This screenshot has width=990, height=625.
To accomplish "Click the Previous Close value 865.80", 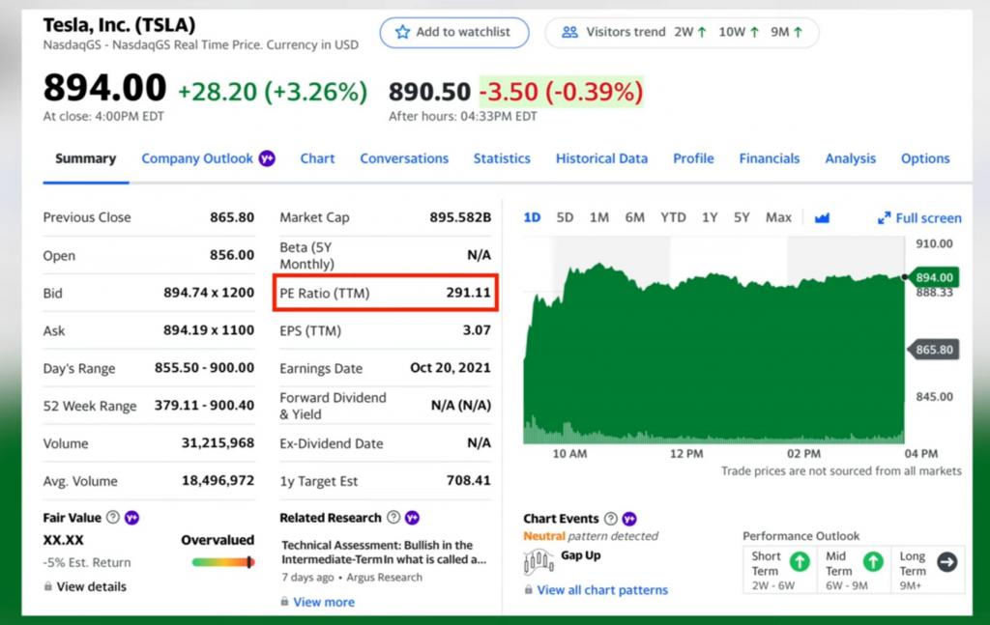I will coord(232,217).
